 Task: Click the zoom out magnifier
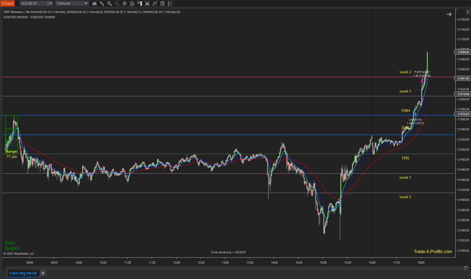[x=117, y=4]
